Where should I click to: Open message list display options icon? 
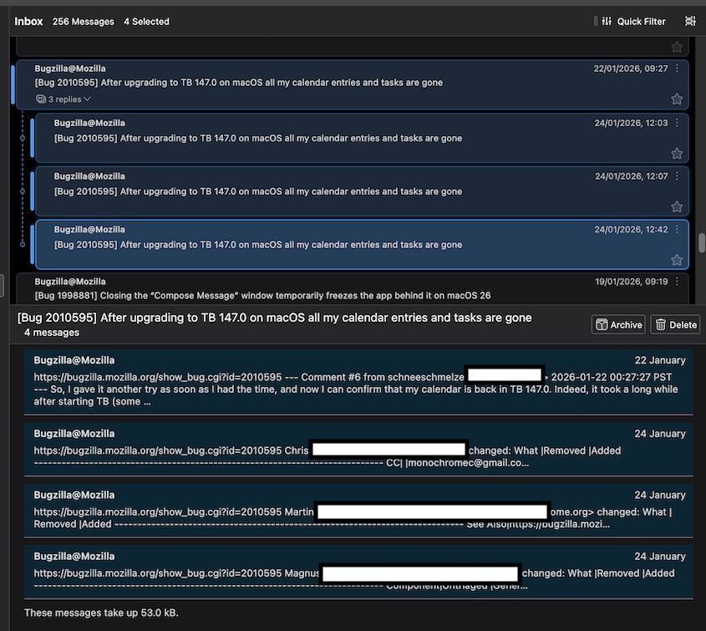690,21
